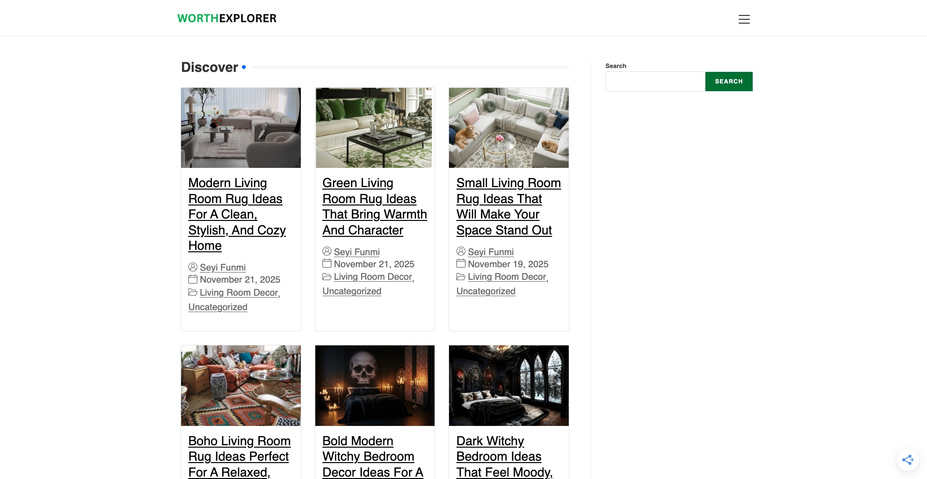
Task: Click the skull bedroom article thumbnail
Action: 374,385
